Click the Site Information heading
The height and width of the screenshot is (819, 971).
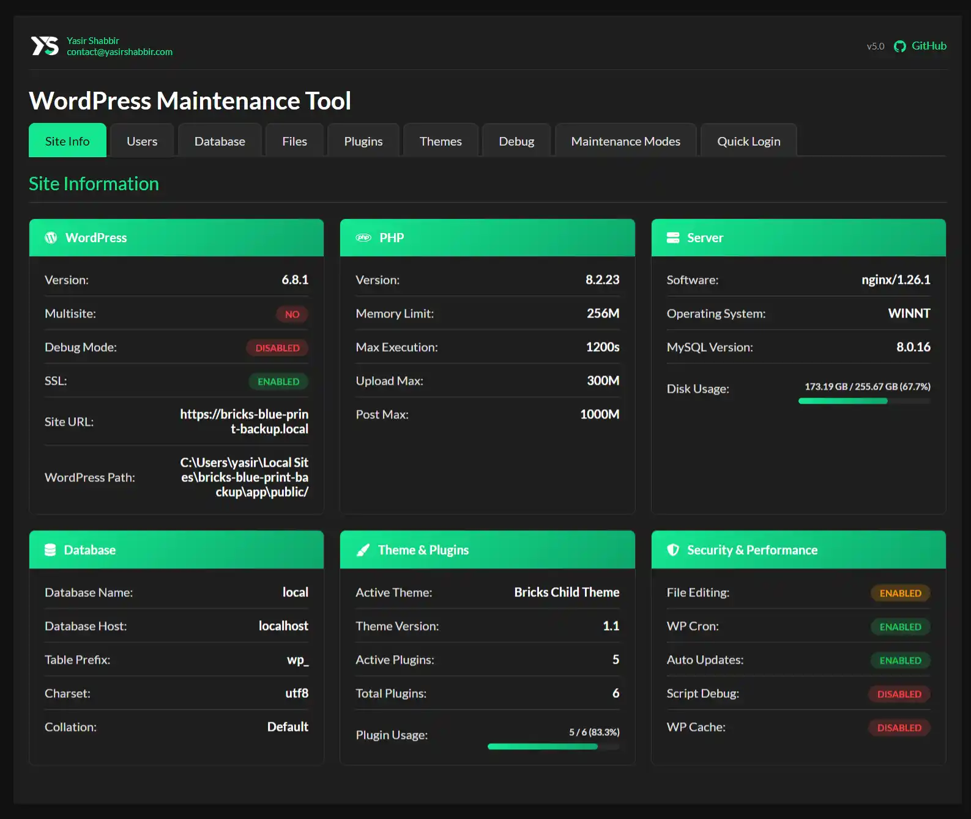pyautogui.click(x=94, y=183)
